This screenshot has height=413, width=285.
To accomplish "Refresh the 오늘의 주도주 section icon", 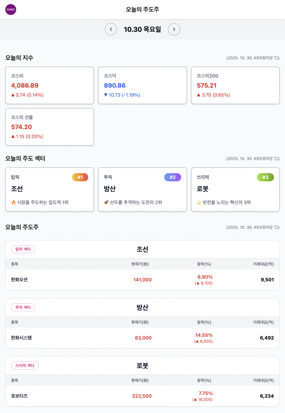I will [277, 227].
